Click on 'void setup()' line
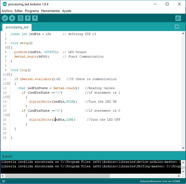The width and height of the screenshot is (186, 184). pyautogui.click(x=21, y=43)
